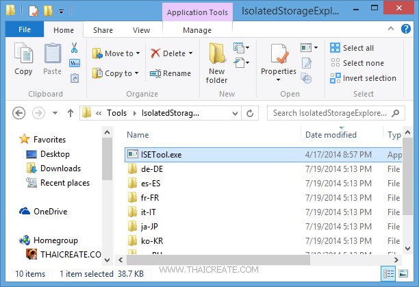Open the recent locations dropdown arrow
The width and height of the screenshot is (419, 287).
click(55, 113)
